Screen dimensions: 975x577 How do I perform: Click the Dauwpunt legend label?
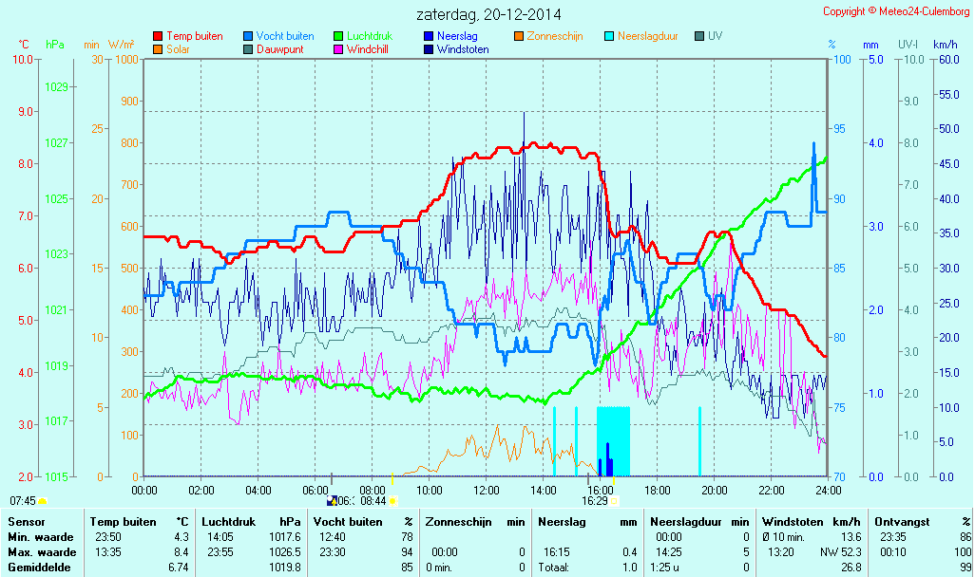coord(280,49)
